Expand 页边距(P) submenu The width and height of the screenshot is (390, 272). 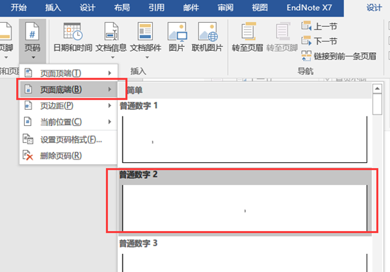click(68, 106)
